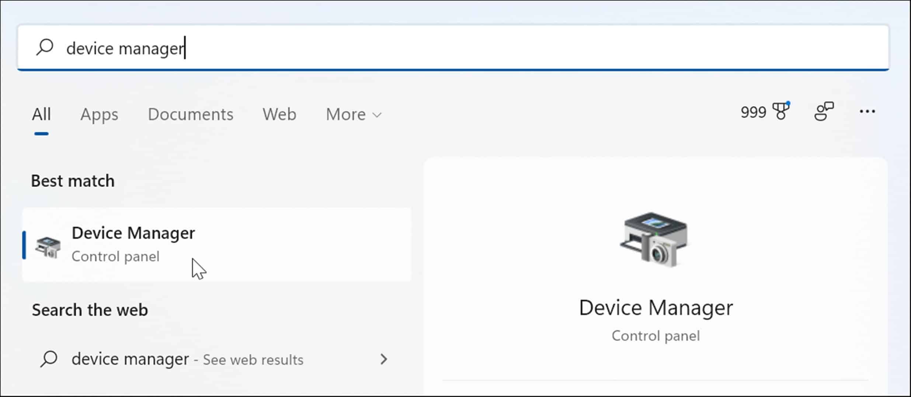Screen dimensions: 911x397
Task: Open the Web search tab
Action: (279, 114)
